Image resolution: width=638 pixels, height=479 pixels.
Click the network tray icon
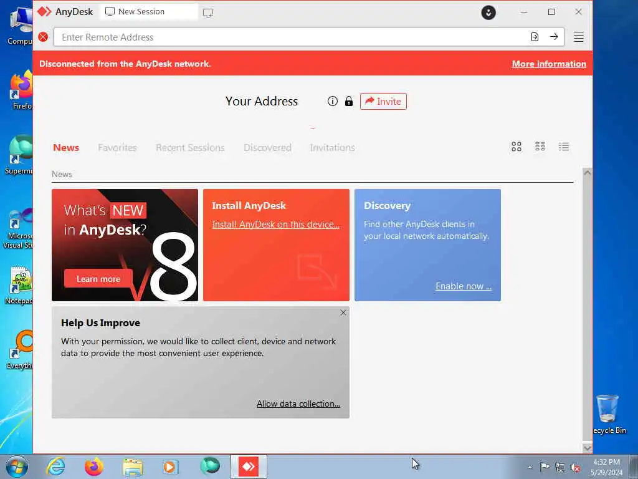[560, 467]
